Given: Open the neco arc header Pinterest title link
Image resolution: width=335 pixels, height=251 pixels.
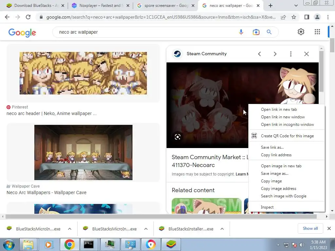Looking at the screenshot, I should [x=51, y=113].
